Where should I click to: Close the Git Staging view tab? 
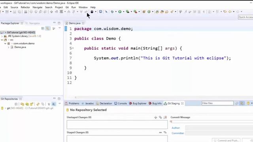(x=182, y=103)
